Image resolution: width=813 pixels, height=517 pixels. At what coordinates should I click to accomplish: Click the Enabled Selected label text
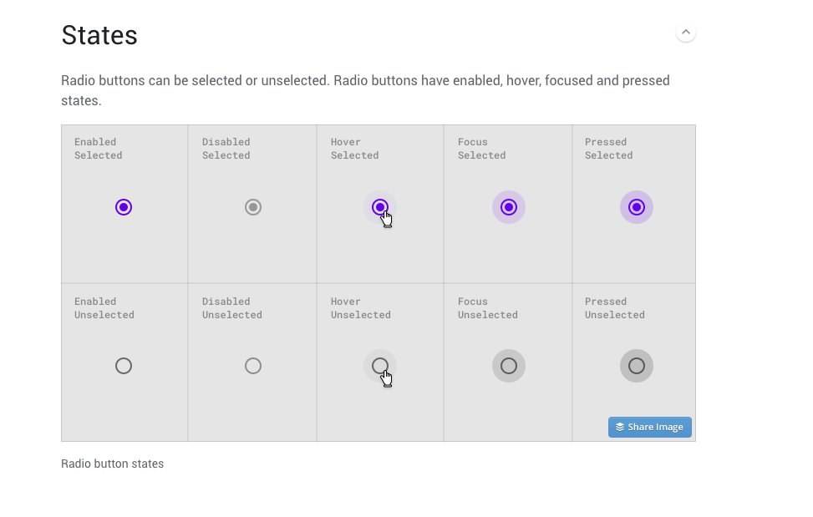[98, 149]
